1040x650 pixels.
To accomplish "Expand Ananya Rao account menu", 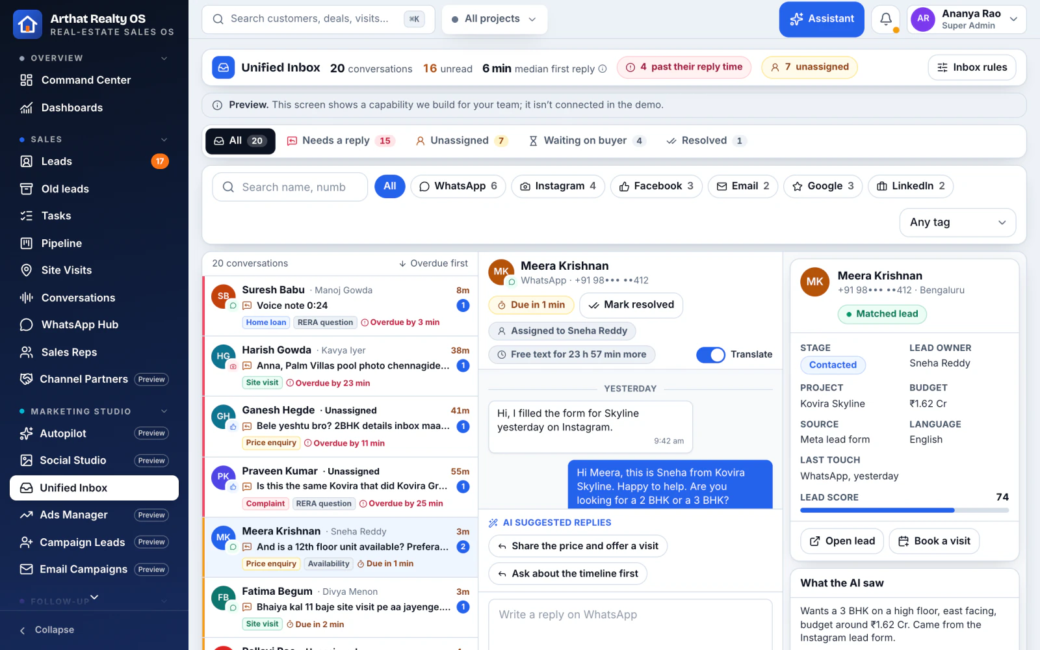I will pos(967,19).
